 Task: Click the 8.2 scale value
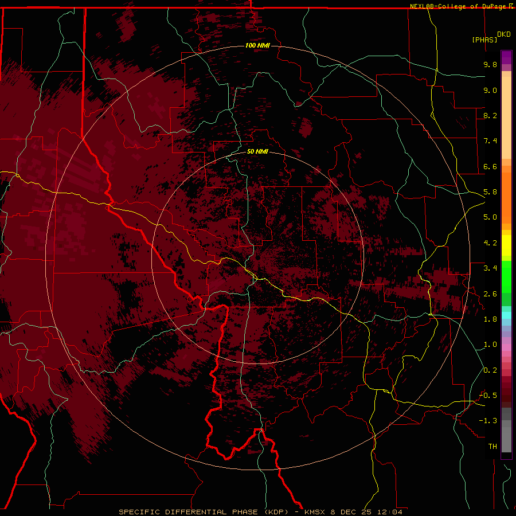[x=490, y=115]
